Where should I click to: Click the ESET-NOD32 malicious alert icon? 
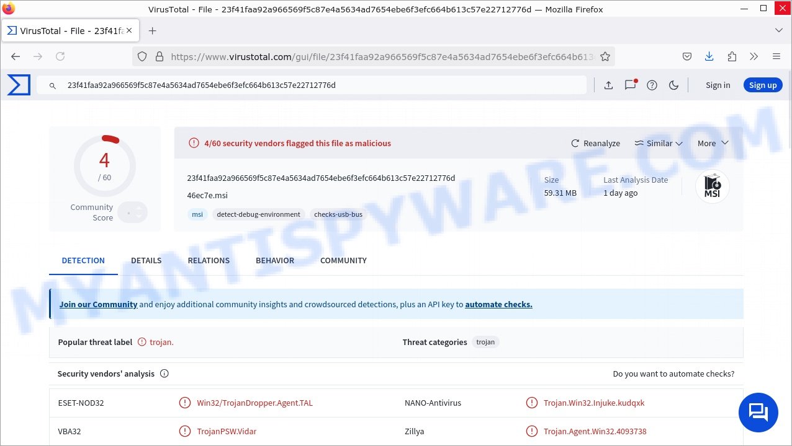(185, 403)
